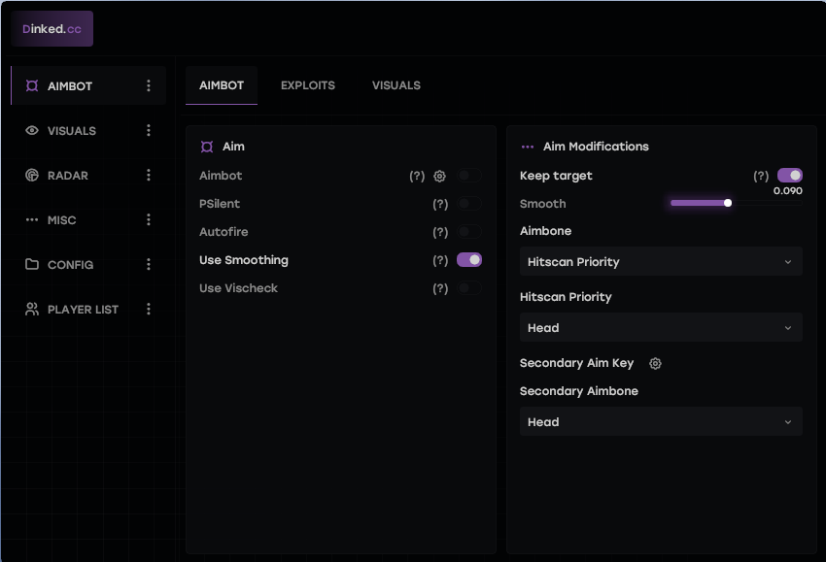Expand the Secondary Aimbone dropdown set to Head
The image size is (826, 562).
pyautogui.click(x=661, y=421)
